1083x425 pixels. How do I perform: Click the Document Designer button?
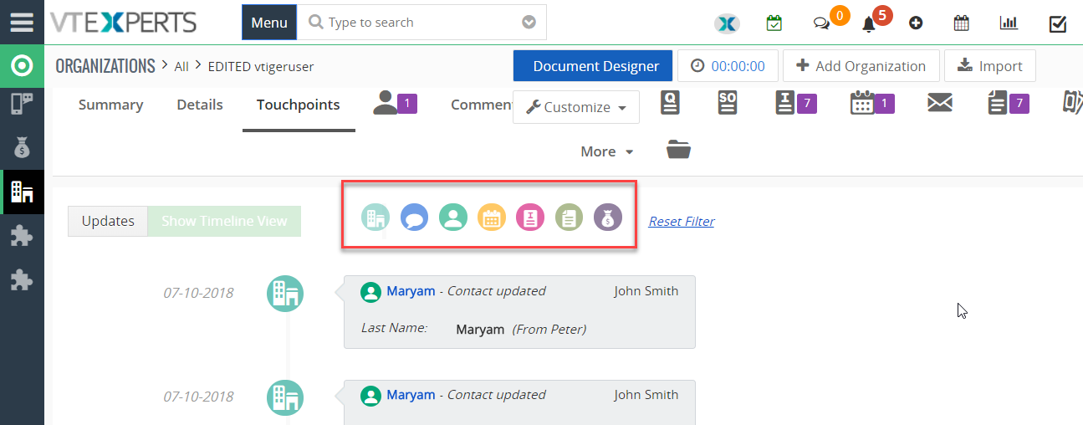(596, 66)
